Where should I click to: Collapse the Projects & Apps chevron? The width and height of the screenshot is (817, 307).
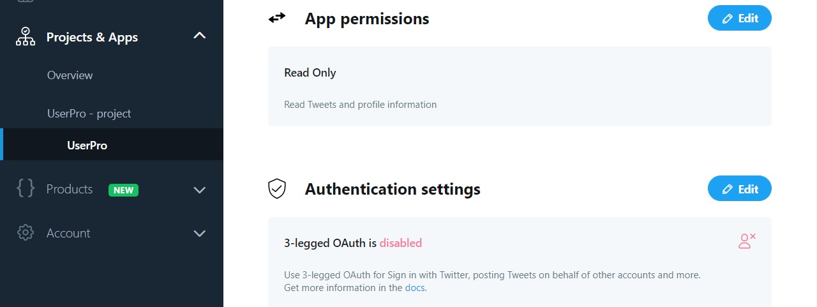(200, 36)
